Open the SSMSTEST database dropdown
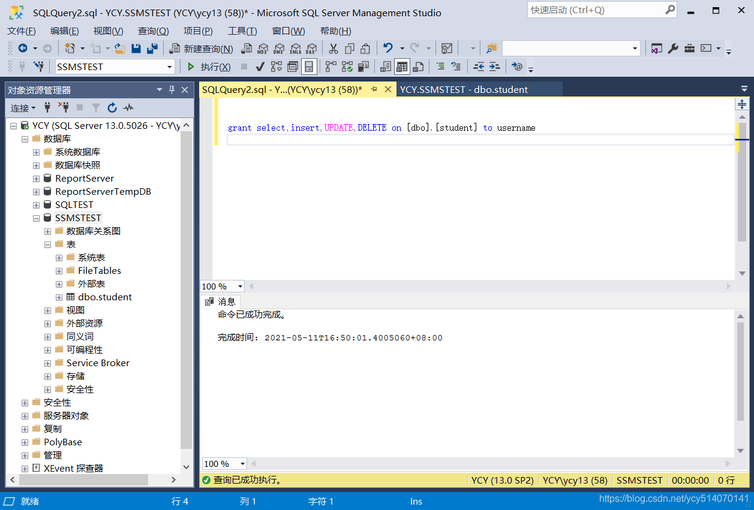This screenshot has height=510, width=754. (x=170, y=67)
